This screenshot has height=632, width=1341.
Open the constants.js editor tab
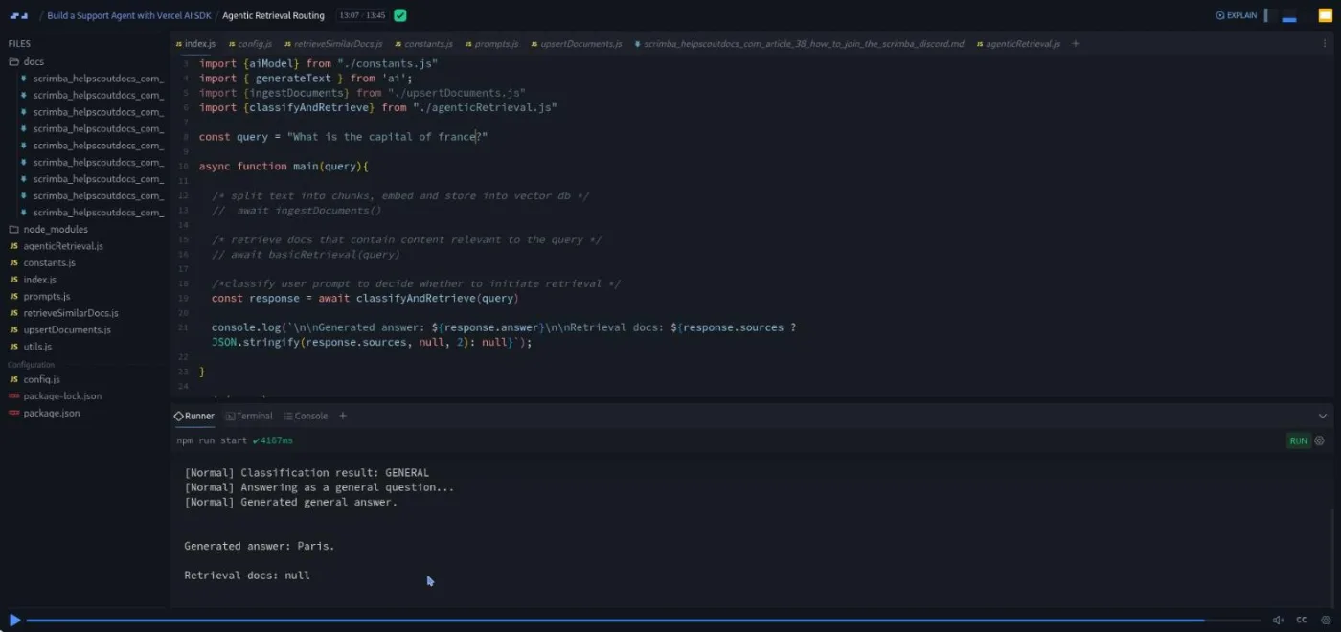click(422, 44)
